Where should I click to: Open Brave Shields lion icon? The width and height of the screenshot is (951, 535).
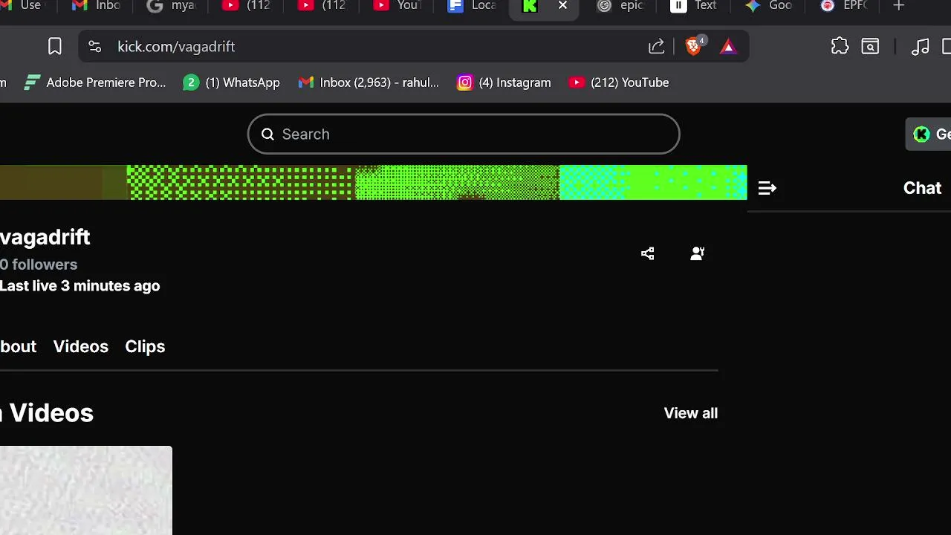coord(695,46)
